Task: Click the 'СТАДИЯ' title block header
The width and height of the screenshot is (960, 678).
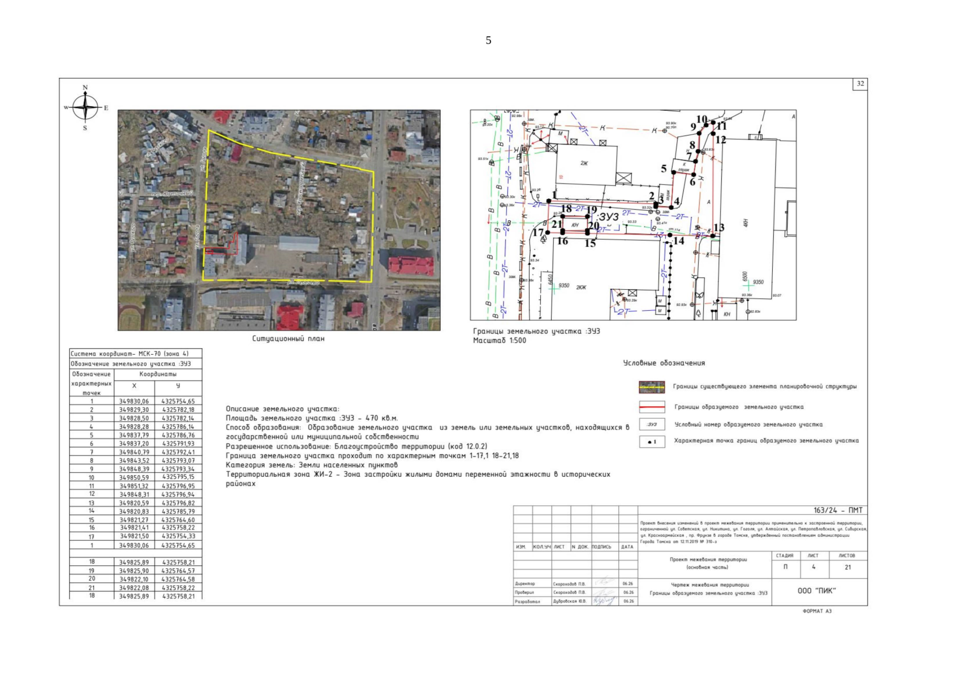Action: (785, 556)
